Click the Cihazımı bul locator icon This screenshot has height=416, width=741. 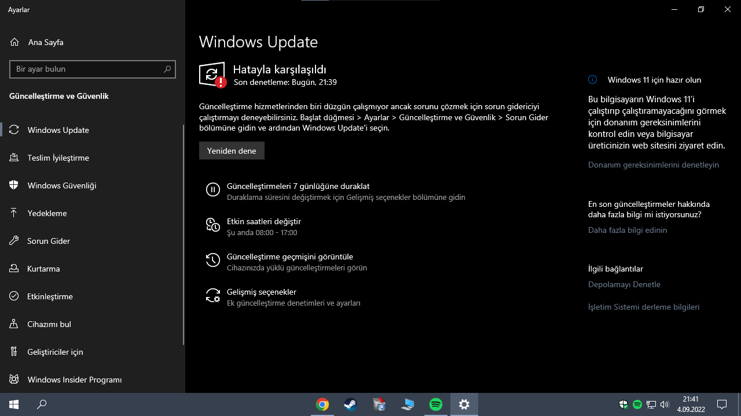(x=14, y=324)
